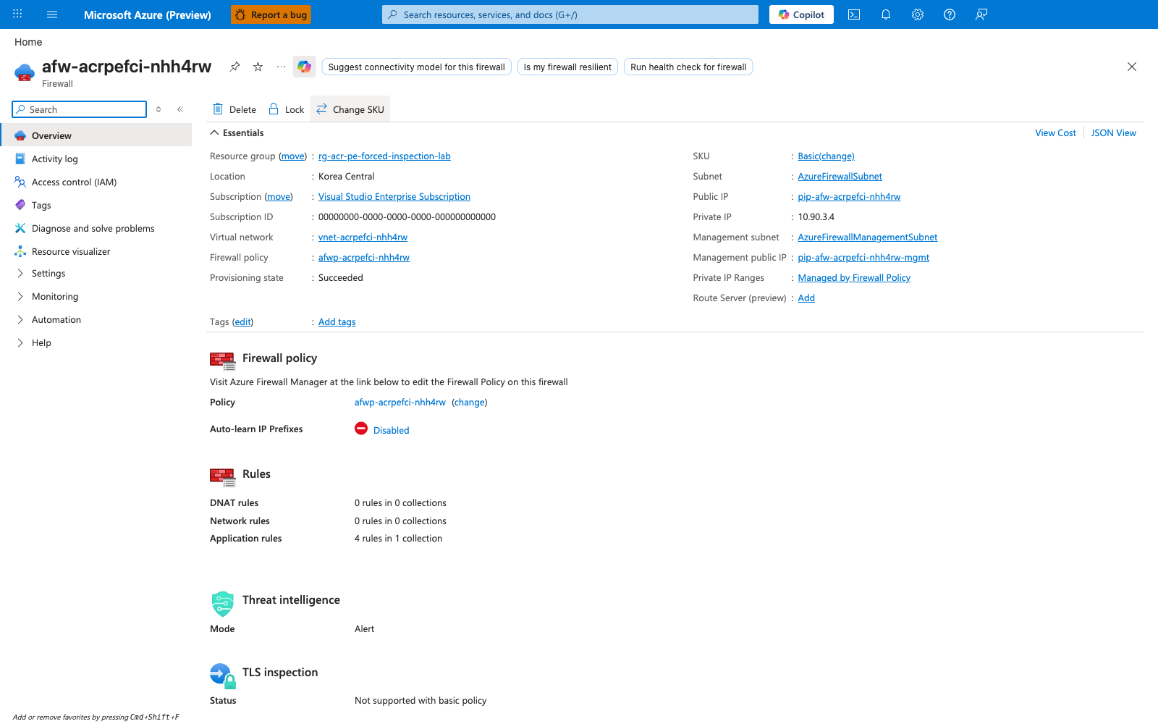
Task: Launch Cloud Shell icon
Action: pos(854,14)
